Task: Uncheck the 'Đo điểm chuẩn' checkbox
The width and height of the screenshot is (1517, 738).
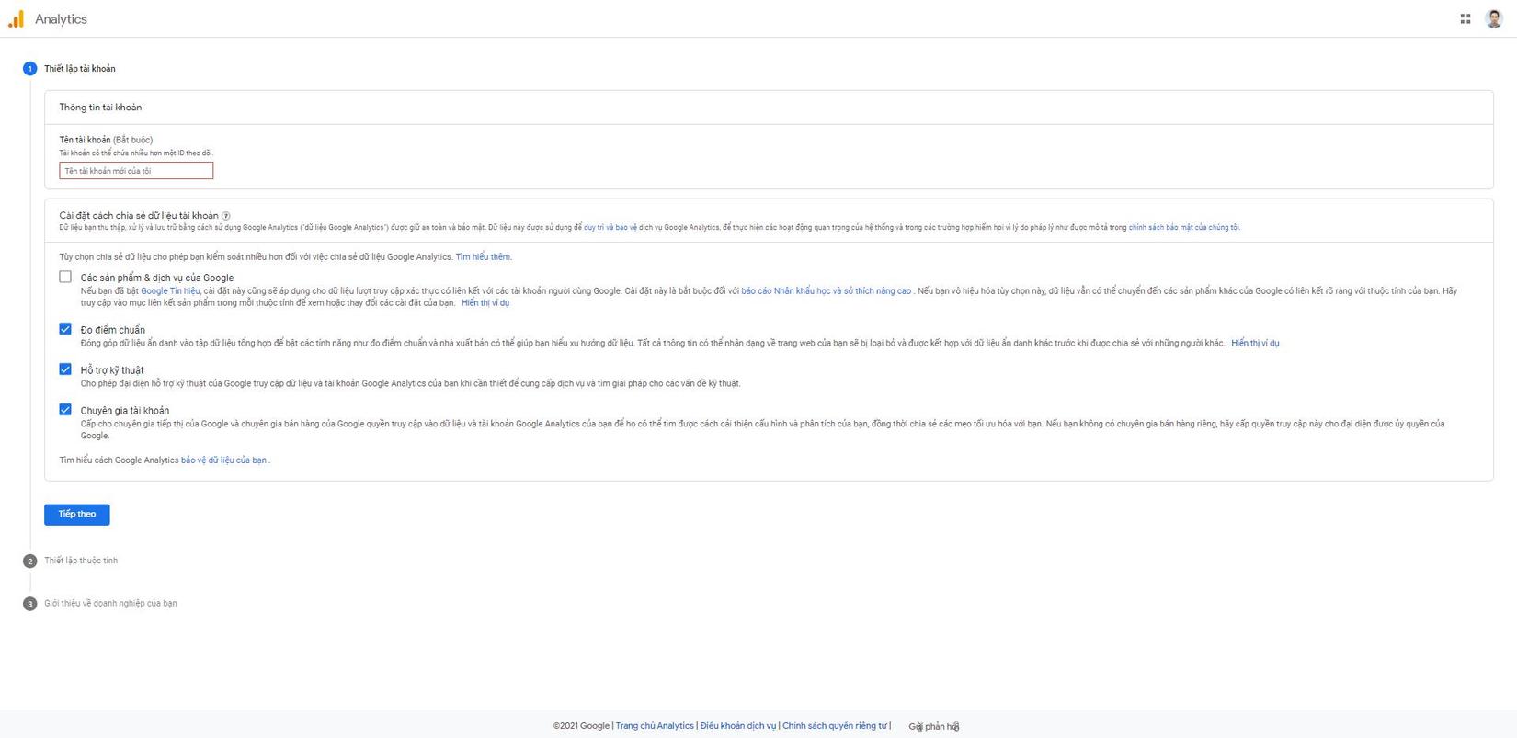Action: [65, 329]
